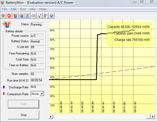
Task: Click the 08:45:39 time label
Action: (x=93, y=107)
